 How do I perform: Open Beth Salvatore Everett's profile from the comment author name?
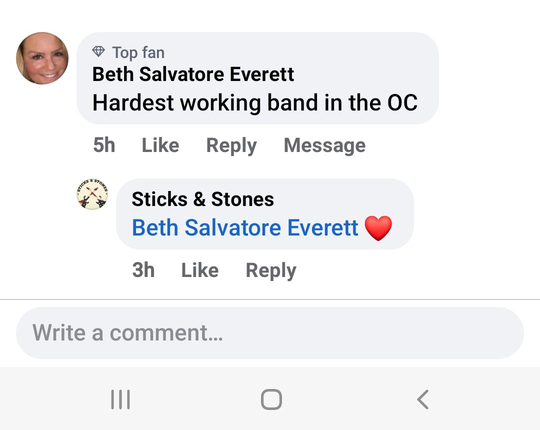coord(193,74)
